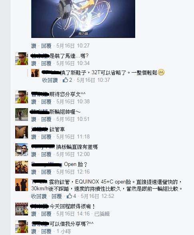Reply to the 可以借我分享嗎 comment
The width and height of the screenshot is (194, 235).
[46, 231]
